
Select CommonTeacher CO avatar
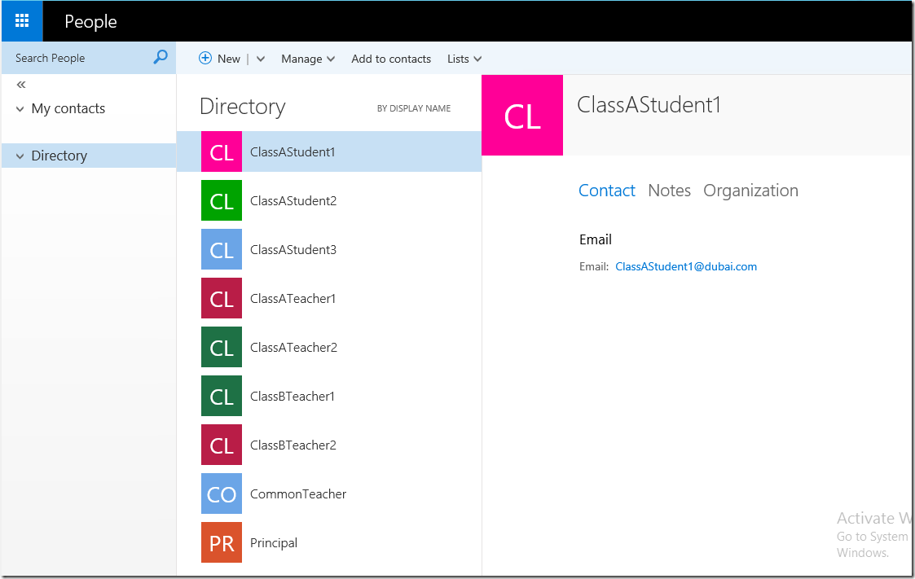[x=222, y=493]
